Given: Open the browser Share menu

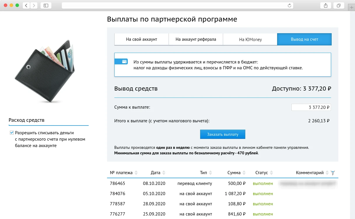Looking at the screenshot, I should tap(325, 5).
